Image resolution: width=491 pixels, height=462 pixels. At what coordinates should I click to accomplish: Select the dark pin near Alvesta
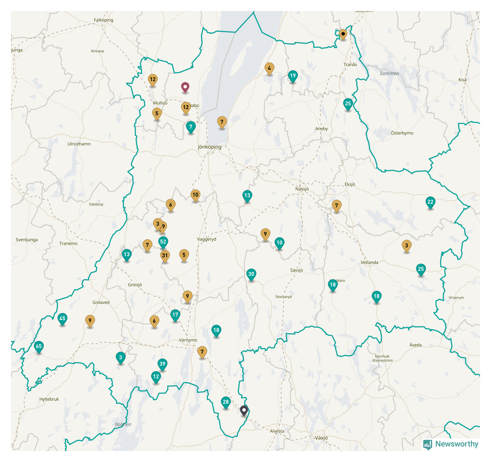pos(244,410)
